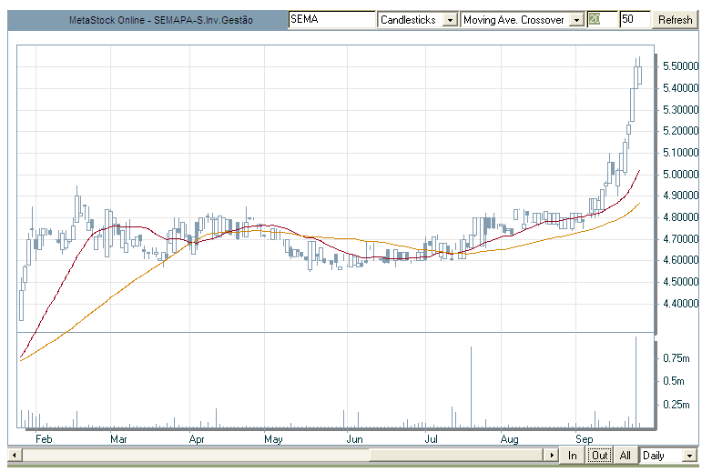
Task: Expand the Moving Ave. Crossover indicator dropdown
Action: (575, 20)
